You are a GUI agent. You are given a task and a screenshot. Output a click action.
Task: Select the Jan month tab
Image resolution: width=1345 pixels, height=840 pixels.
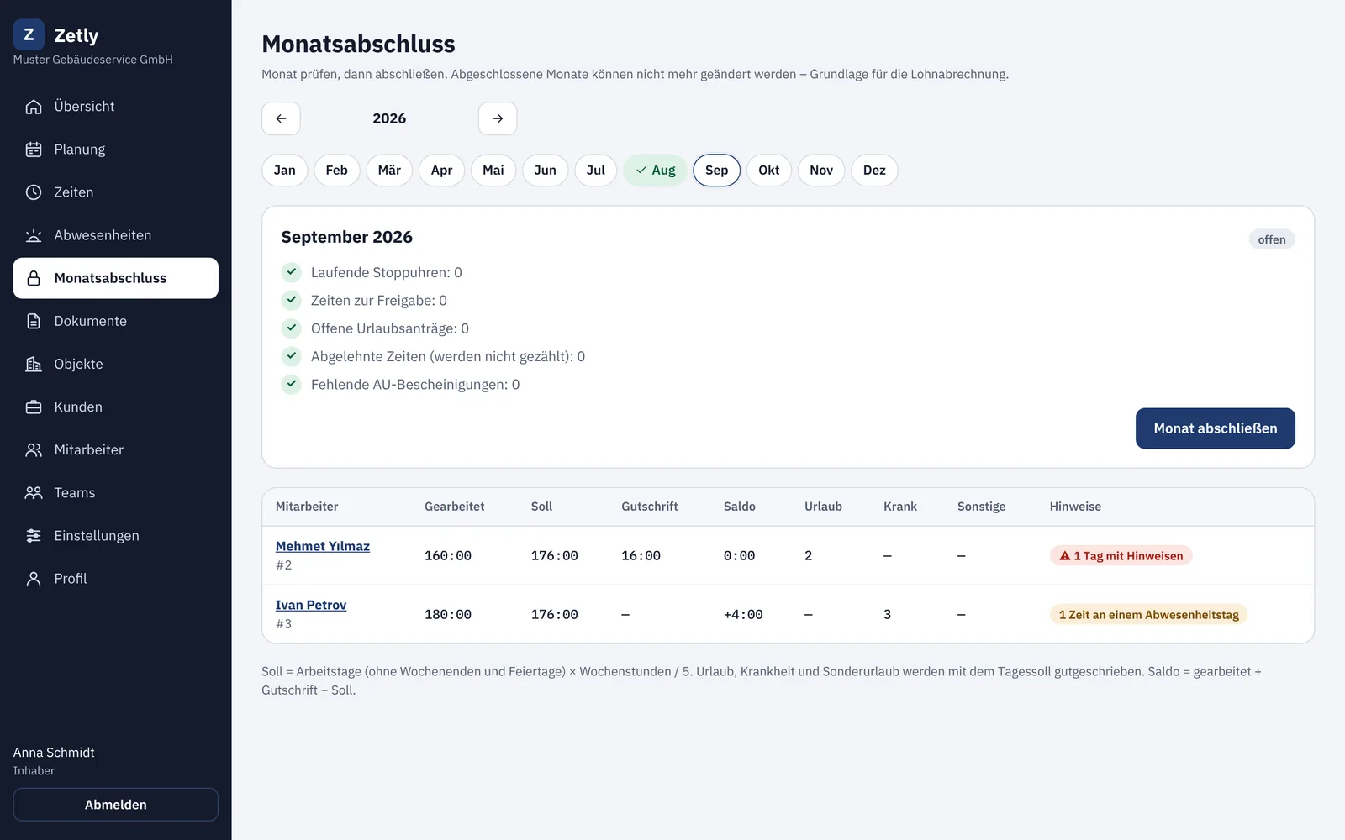pyautogui.click(x=285, y=170)
